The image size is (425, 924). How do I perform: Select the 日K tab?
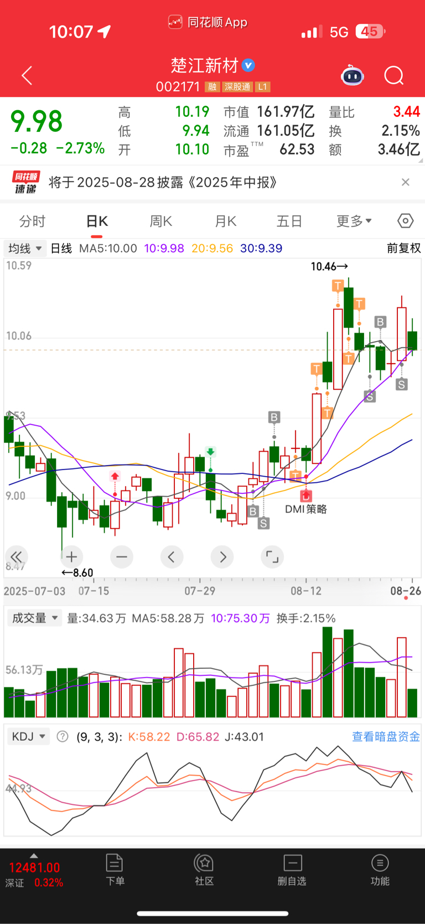pyautogui.click(x=97, y=221)
